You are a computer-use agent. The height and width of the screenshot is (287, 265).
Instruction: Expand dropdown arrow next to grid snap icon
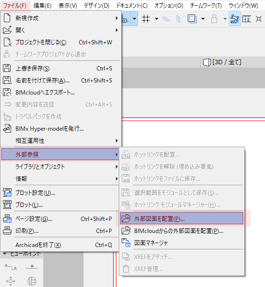(x=156, y=19)
